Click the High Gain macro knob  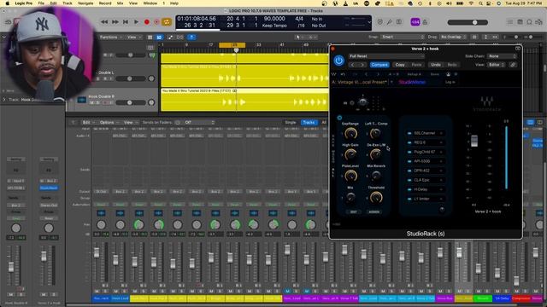(350, 154)
